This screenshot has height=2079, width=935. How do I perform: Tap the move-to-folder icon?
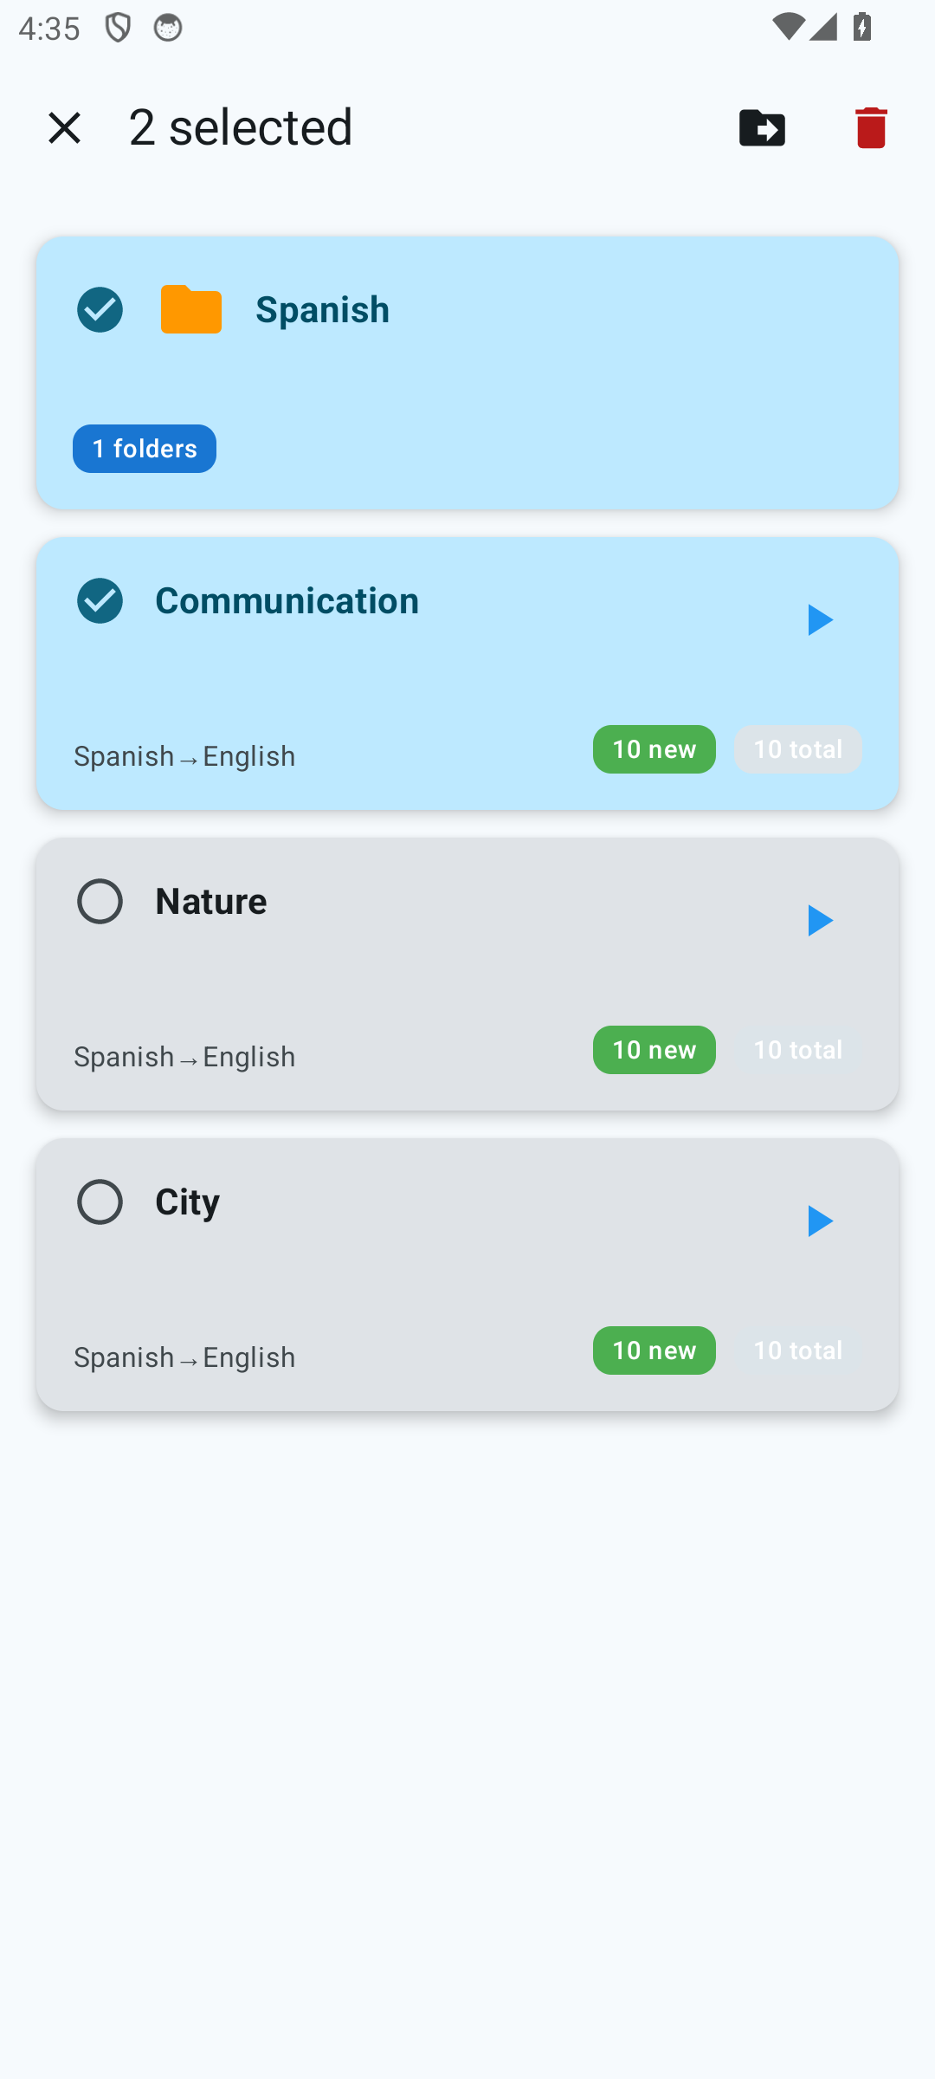click(x=762, y=128)
